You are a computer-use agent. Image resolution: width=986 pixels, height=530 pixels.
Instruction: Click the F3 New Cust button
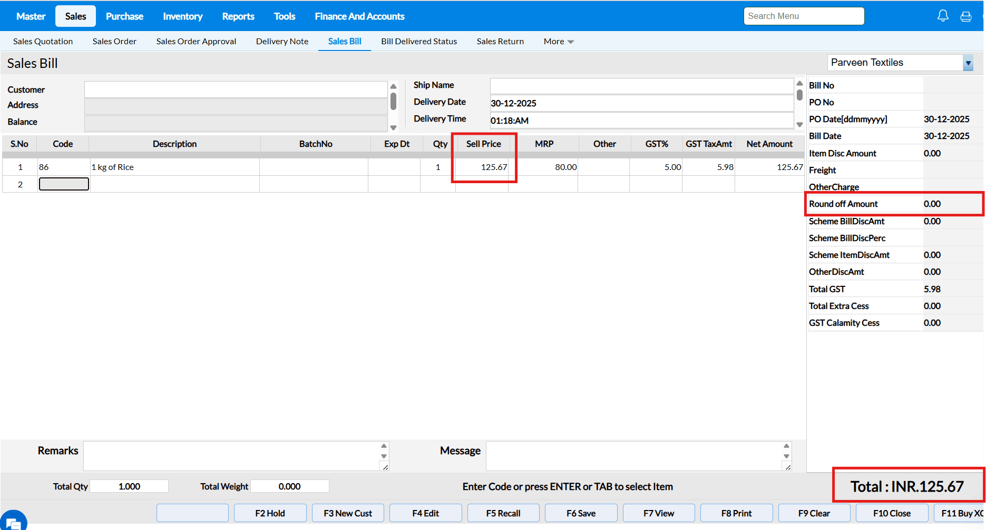point(348,513)
